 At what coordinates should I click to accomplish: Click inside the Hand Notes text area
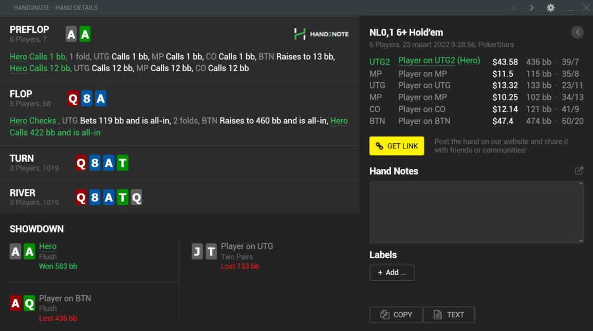(476, 212)
